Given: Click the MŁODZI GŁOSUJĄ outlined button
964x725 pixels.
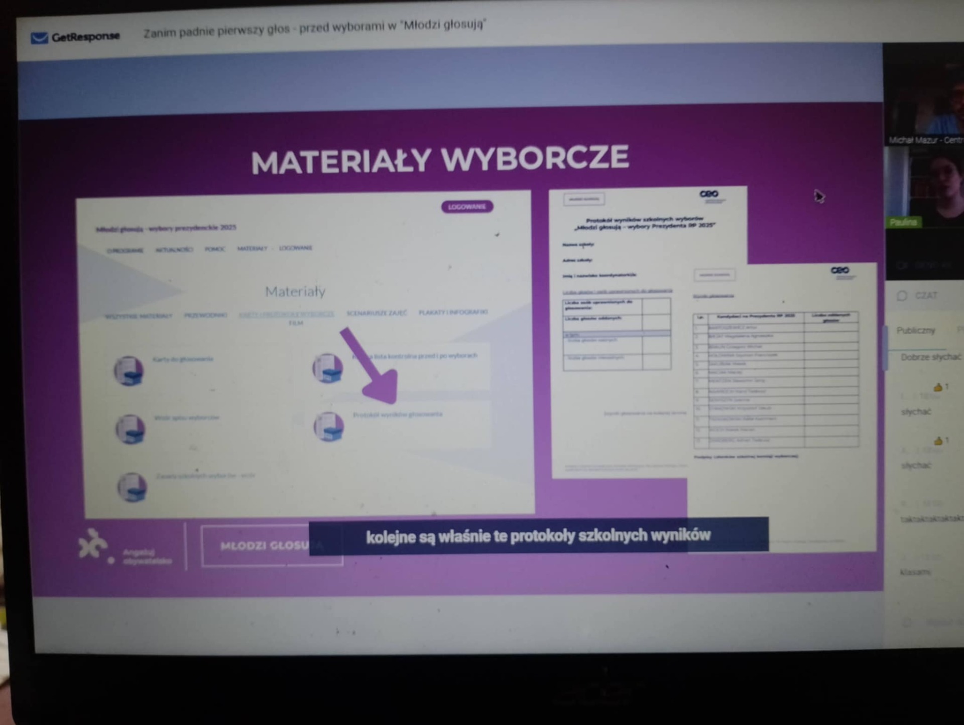Looking at the screenshot, I should 272,546.
